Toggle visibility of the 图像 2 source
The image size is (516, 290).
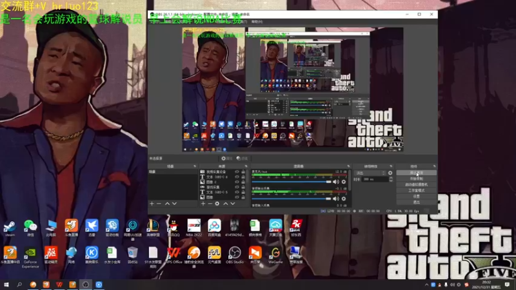(x=237, y=182)
